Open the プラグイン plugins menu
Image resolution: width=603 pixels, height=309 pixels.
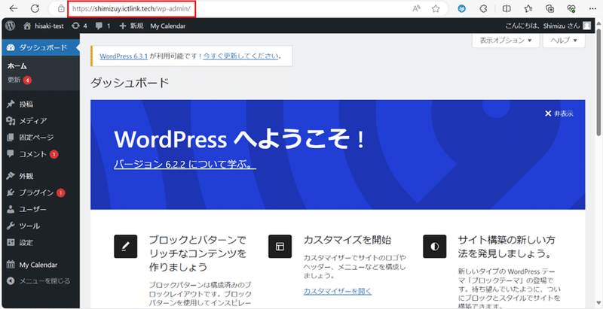click(41, 192)
